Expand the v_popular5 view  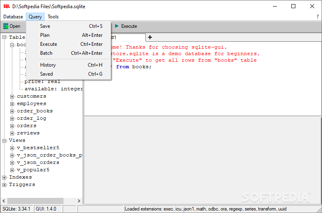point(12,170)
